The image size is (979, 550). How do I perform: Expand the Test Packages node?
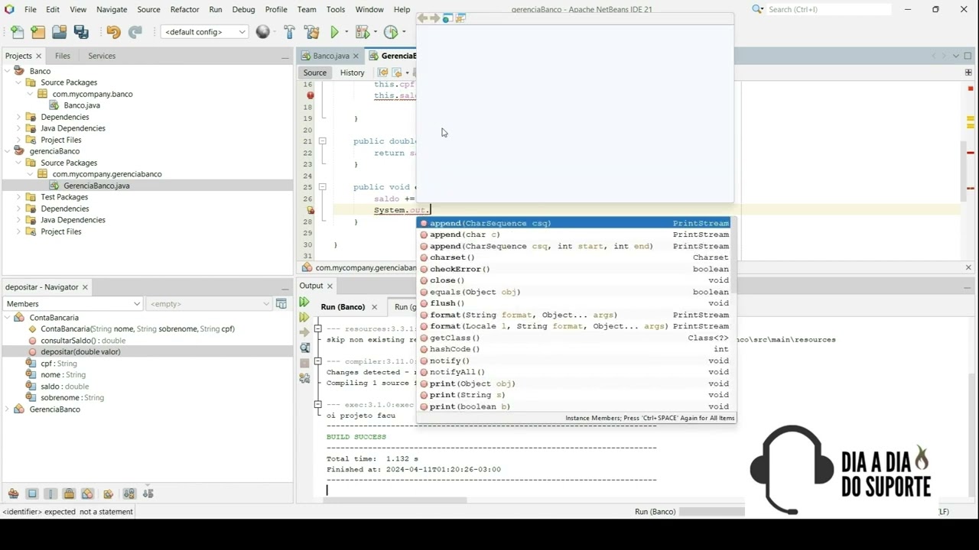(x=19, y=197)
